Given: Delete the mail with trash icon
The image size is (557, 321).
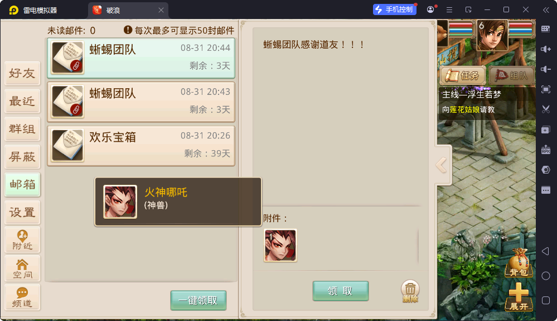Looking at the screenshot, I should point(410,291).
